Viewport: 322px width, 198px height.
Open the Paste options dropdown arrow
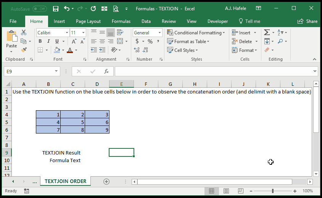[11, 52]
